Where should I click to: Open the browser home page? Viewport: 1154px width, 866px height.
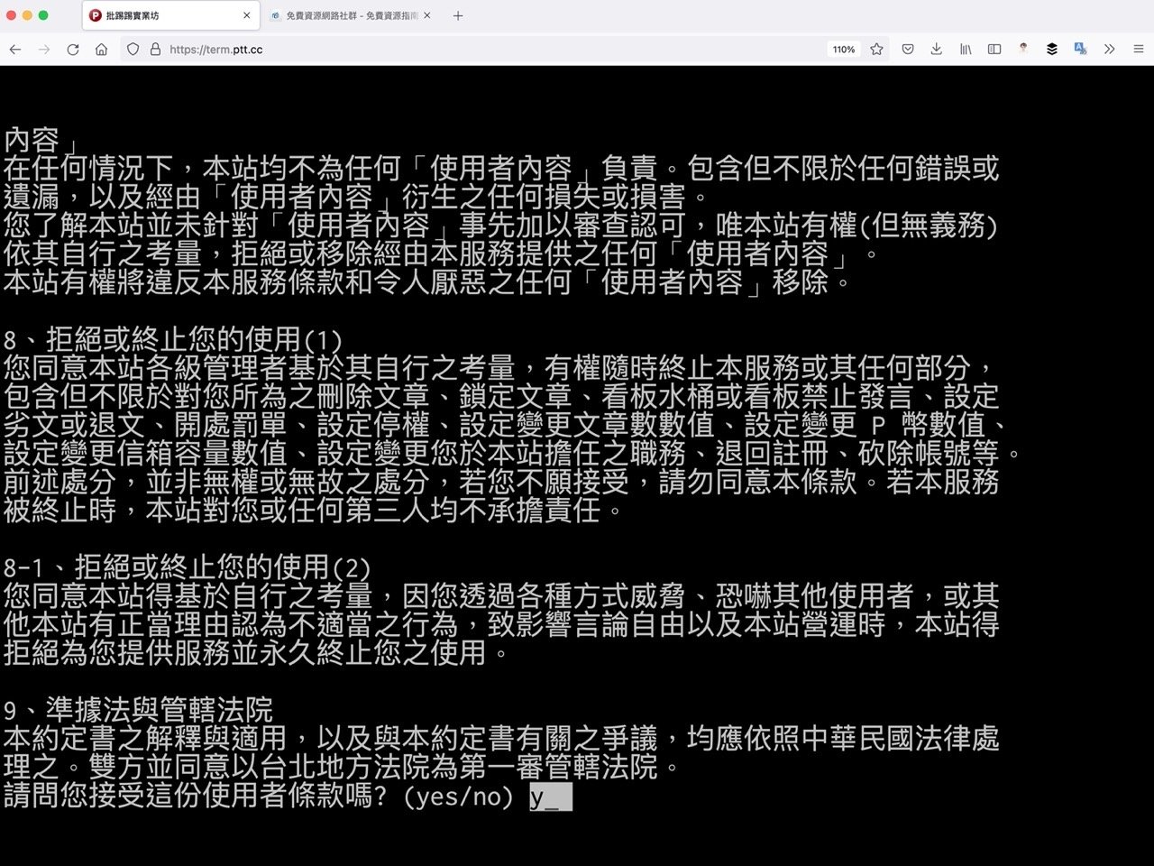[101, 50]
